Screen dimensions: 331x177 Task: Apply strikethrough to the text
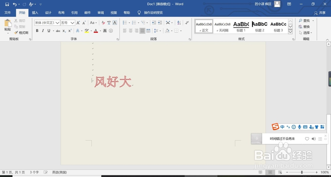[58, 31]
